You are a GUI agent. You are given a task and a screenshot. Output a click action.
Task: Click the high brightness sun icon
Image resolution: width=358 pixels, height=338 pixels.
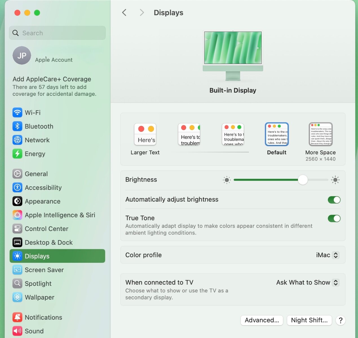pyautogui.click(x=335, y=180)
